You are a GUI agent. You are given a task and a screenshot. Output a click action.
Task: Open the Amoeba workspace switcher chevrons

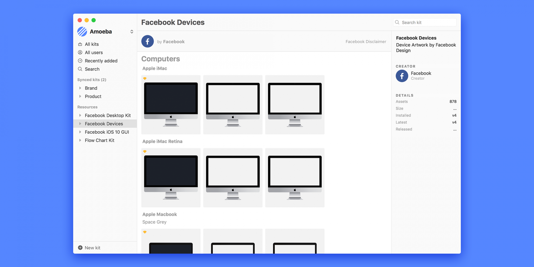[x=132, y=32]
